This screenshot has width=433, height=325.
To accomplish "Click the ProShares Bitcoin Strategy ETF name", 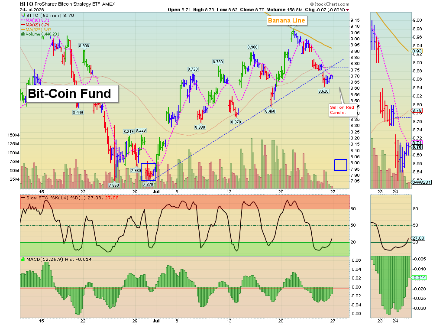I will 68,4.
